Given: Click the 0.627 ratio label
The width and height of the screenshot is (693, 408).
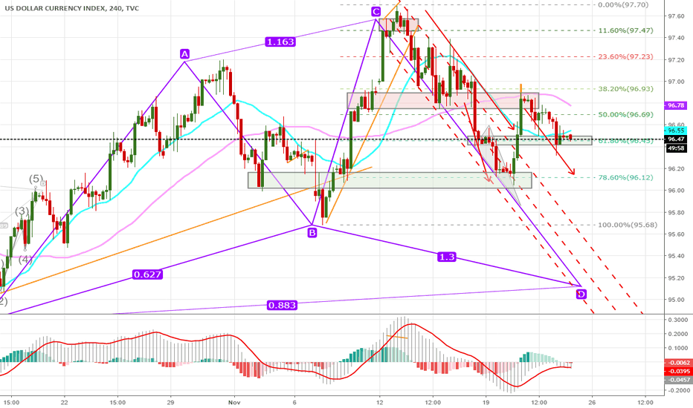Looking at the screenshot, I should (x=147, y=274).
